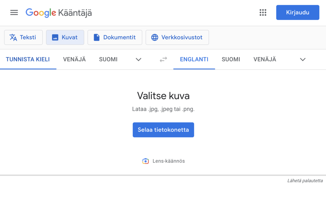Click the Google apps grid icon
Image resolution: width=326 pixels, height=209 pixels.
pos(263,12)
